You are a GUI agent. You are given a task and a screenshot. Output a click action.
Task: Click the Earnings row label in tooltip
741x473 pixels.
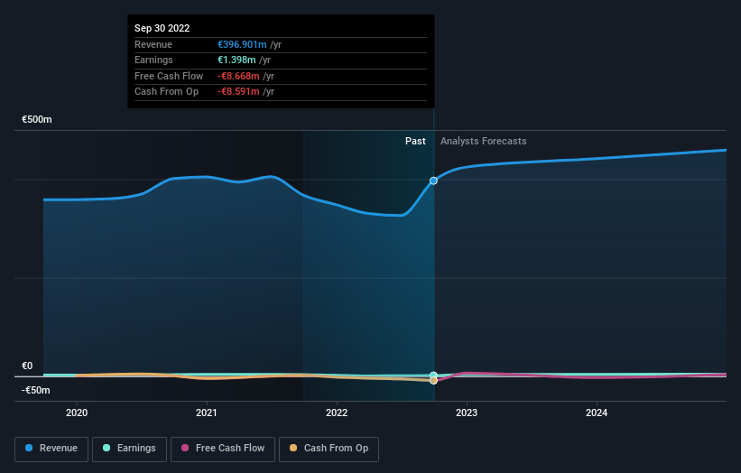point(153,60)
